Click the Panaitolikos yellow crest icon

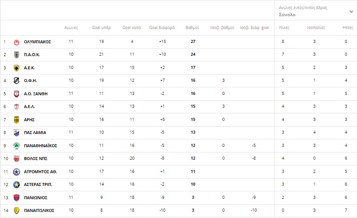click(x=17, y=210)
